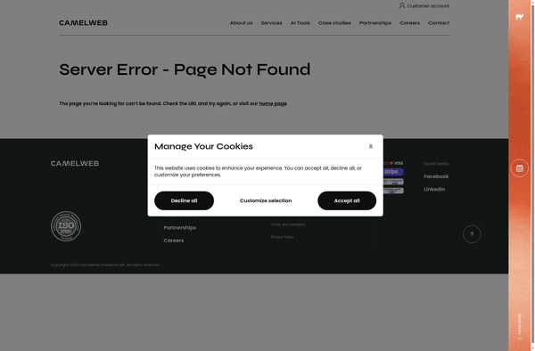Screen dimensions: 535x351
Task: Click the CAMELWEB footer logo
Action: (x=75, y=164)
